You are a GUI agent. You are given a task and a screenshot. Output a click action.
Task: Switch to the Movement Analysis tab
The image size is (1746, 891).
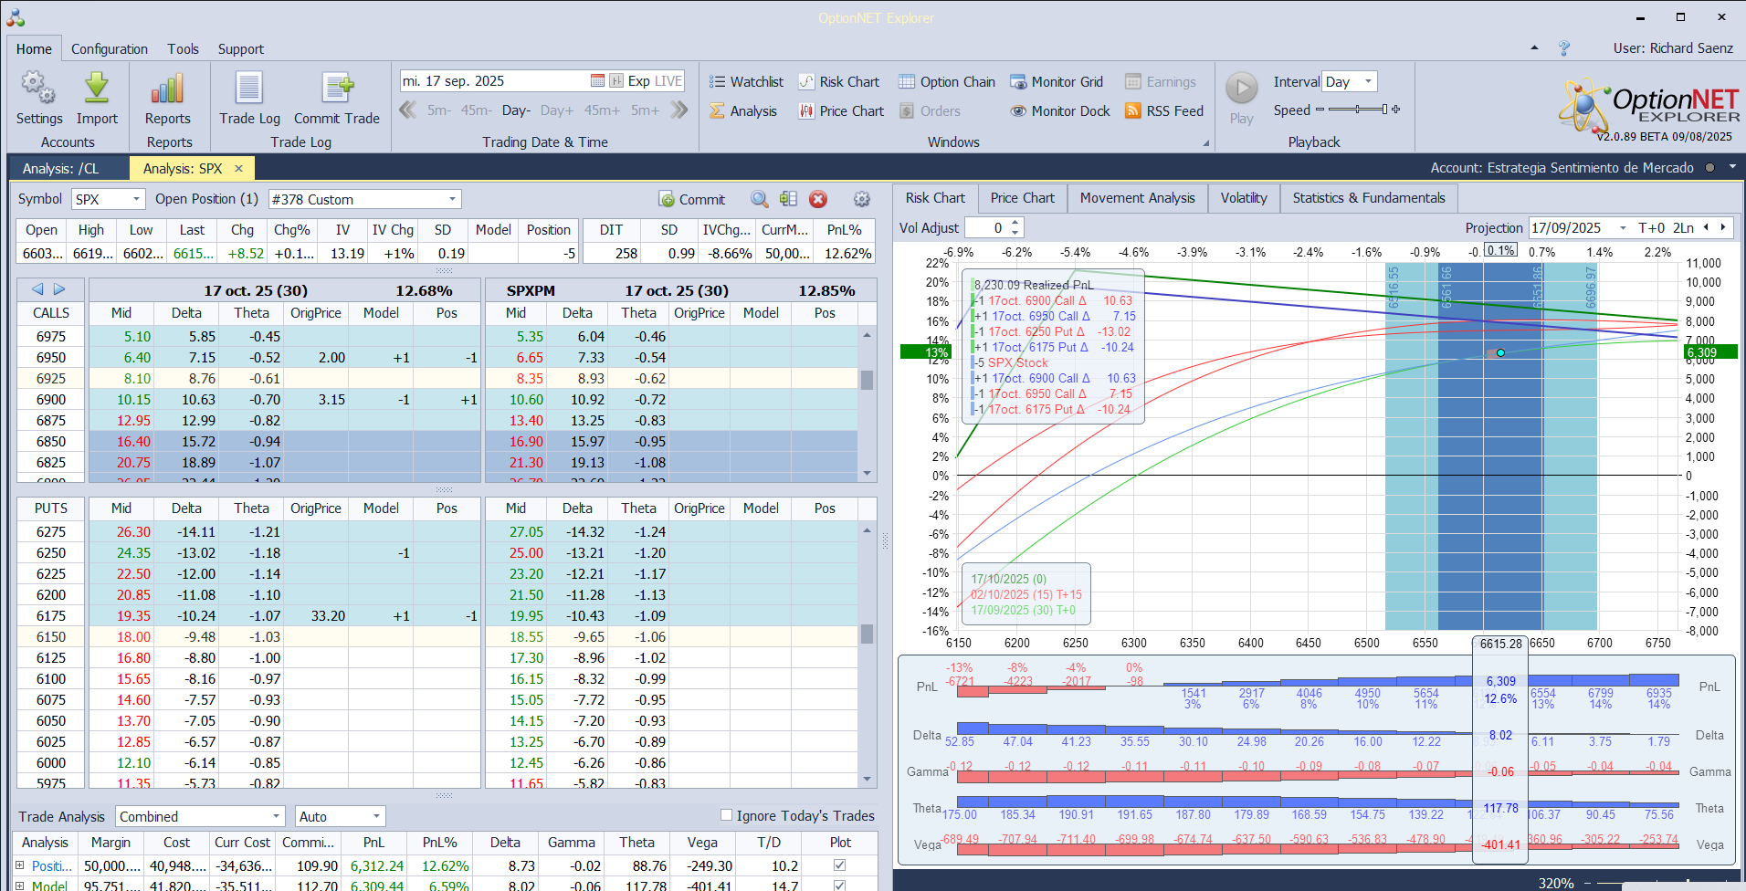point(1138,198)
